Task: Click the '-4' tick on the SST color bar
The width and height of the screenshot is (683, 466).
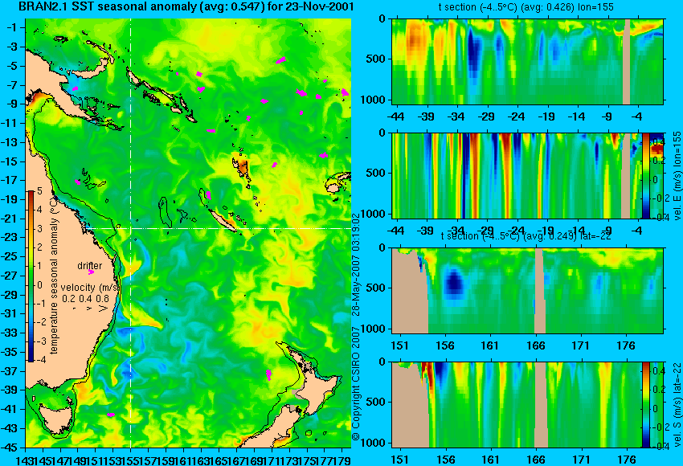Action: [x=39, y=360]
